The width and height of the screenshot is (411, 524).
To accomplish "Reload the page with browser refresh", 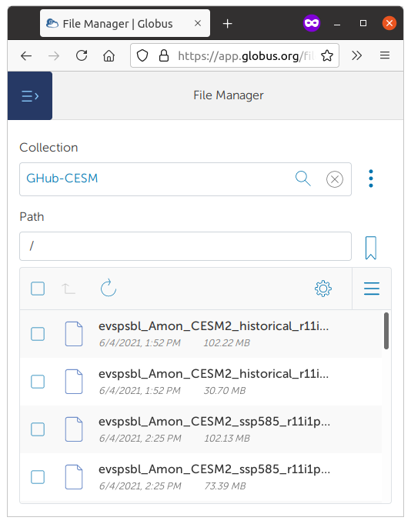I will pyautogui.click(x=82, y=55).
